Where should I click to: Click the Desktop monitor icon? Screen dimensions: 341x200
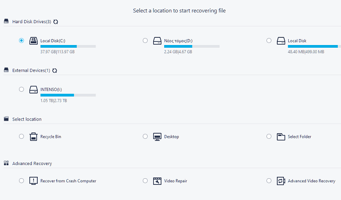click(157, 137)
